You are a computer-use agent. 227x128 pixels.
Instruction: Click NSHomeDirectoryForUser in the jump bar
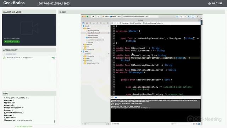153,23
